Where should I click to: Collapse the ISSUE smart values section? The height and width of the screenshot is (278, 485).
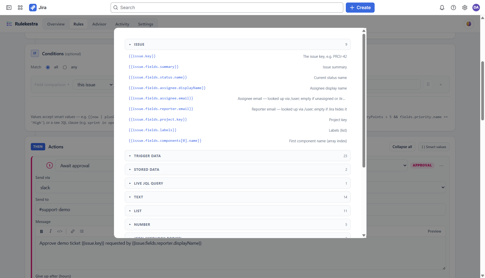[238, 44]
